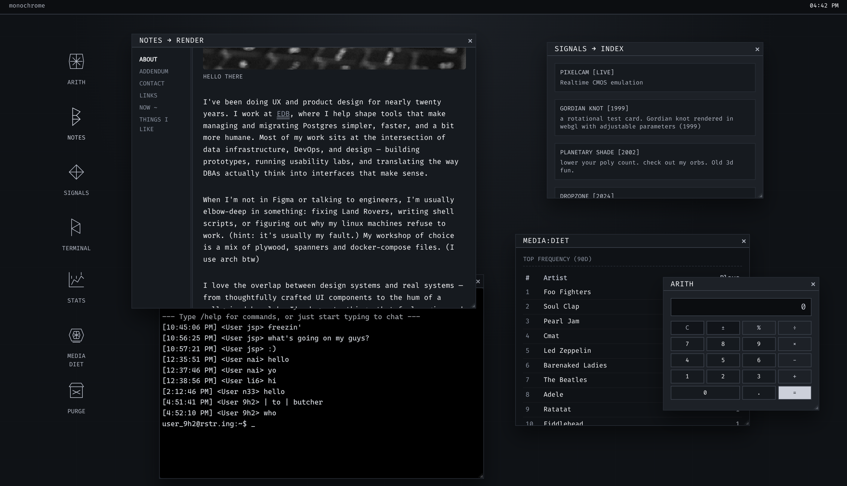The width and height of the screenshot is (847, 486).
Task: Select the Barenaked Ladies row
Action: click(x=593, y=365)
